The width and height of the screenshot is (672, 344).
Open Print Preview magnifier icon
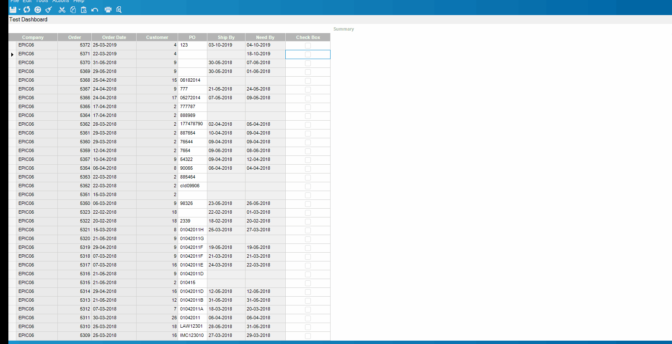click(119, 10)
